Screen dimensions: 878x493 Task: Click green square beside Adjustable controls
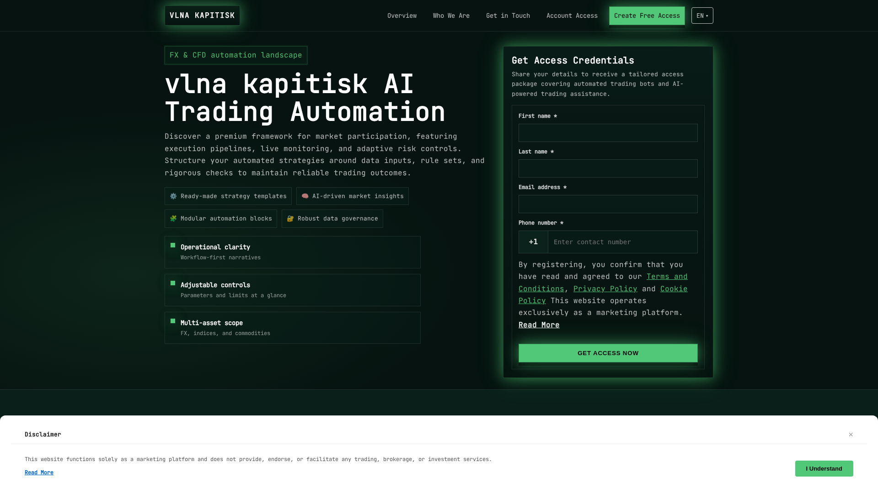[173, 283]
